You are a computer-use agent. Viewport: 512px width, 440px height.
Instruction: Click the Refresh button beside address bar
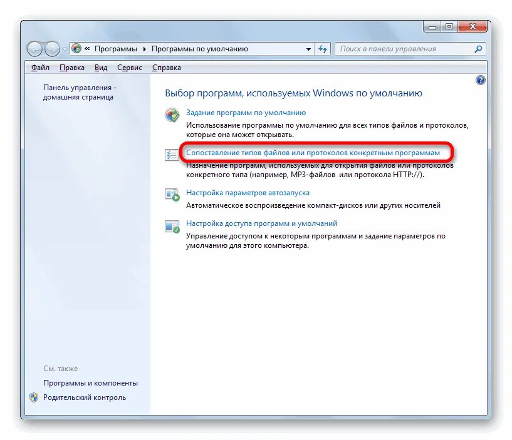click(323, 49)
